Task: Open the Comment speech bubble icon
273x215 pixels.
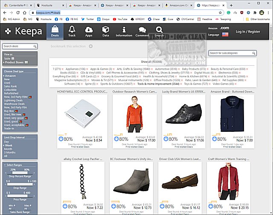Action: 142,31
